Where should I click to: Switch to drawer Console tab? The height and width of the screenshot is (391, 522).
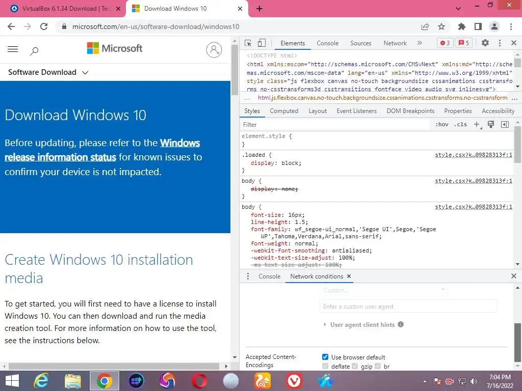click(x=269, y=276)
